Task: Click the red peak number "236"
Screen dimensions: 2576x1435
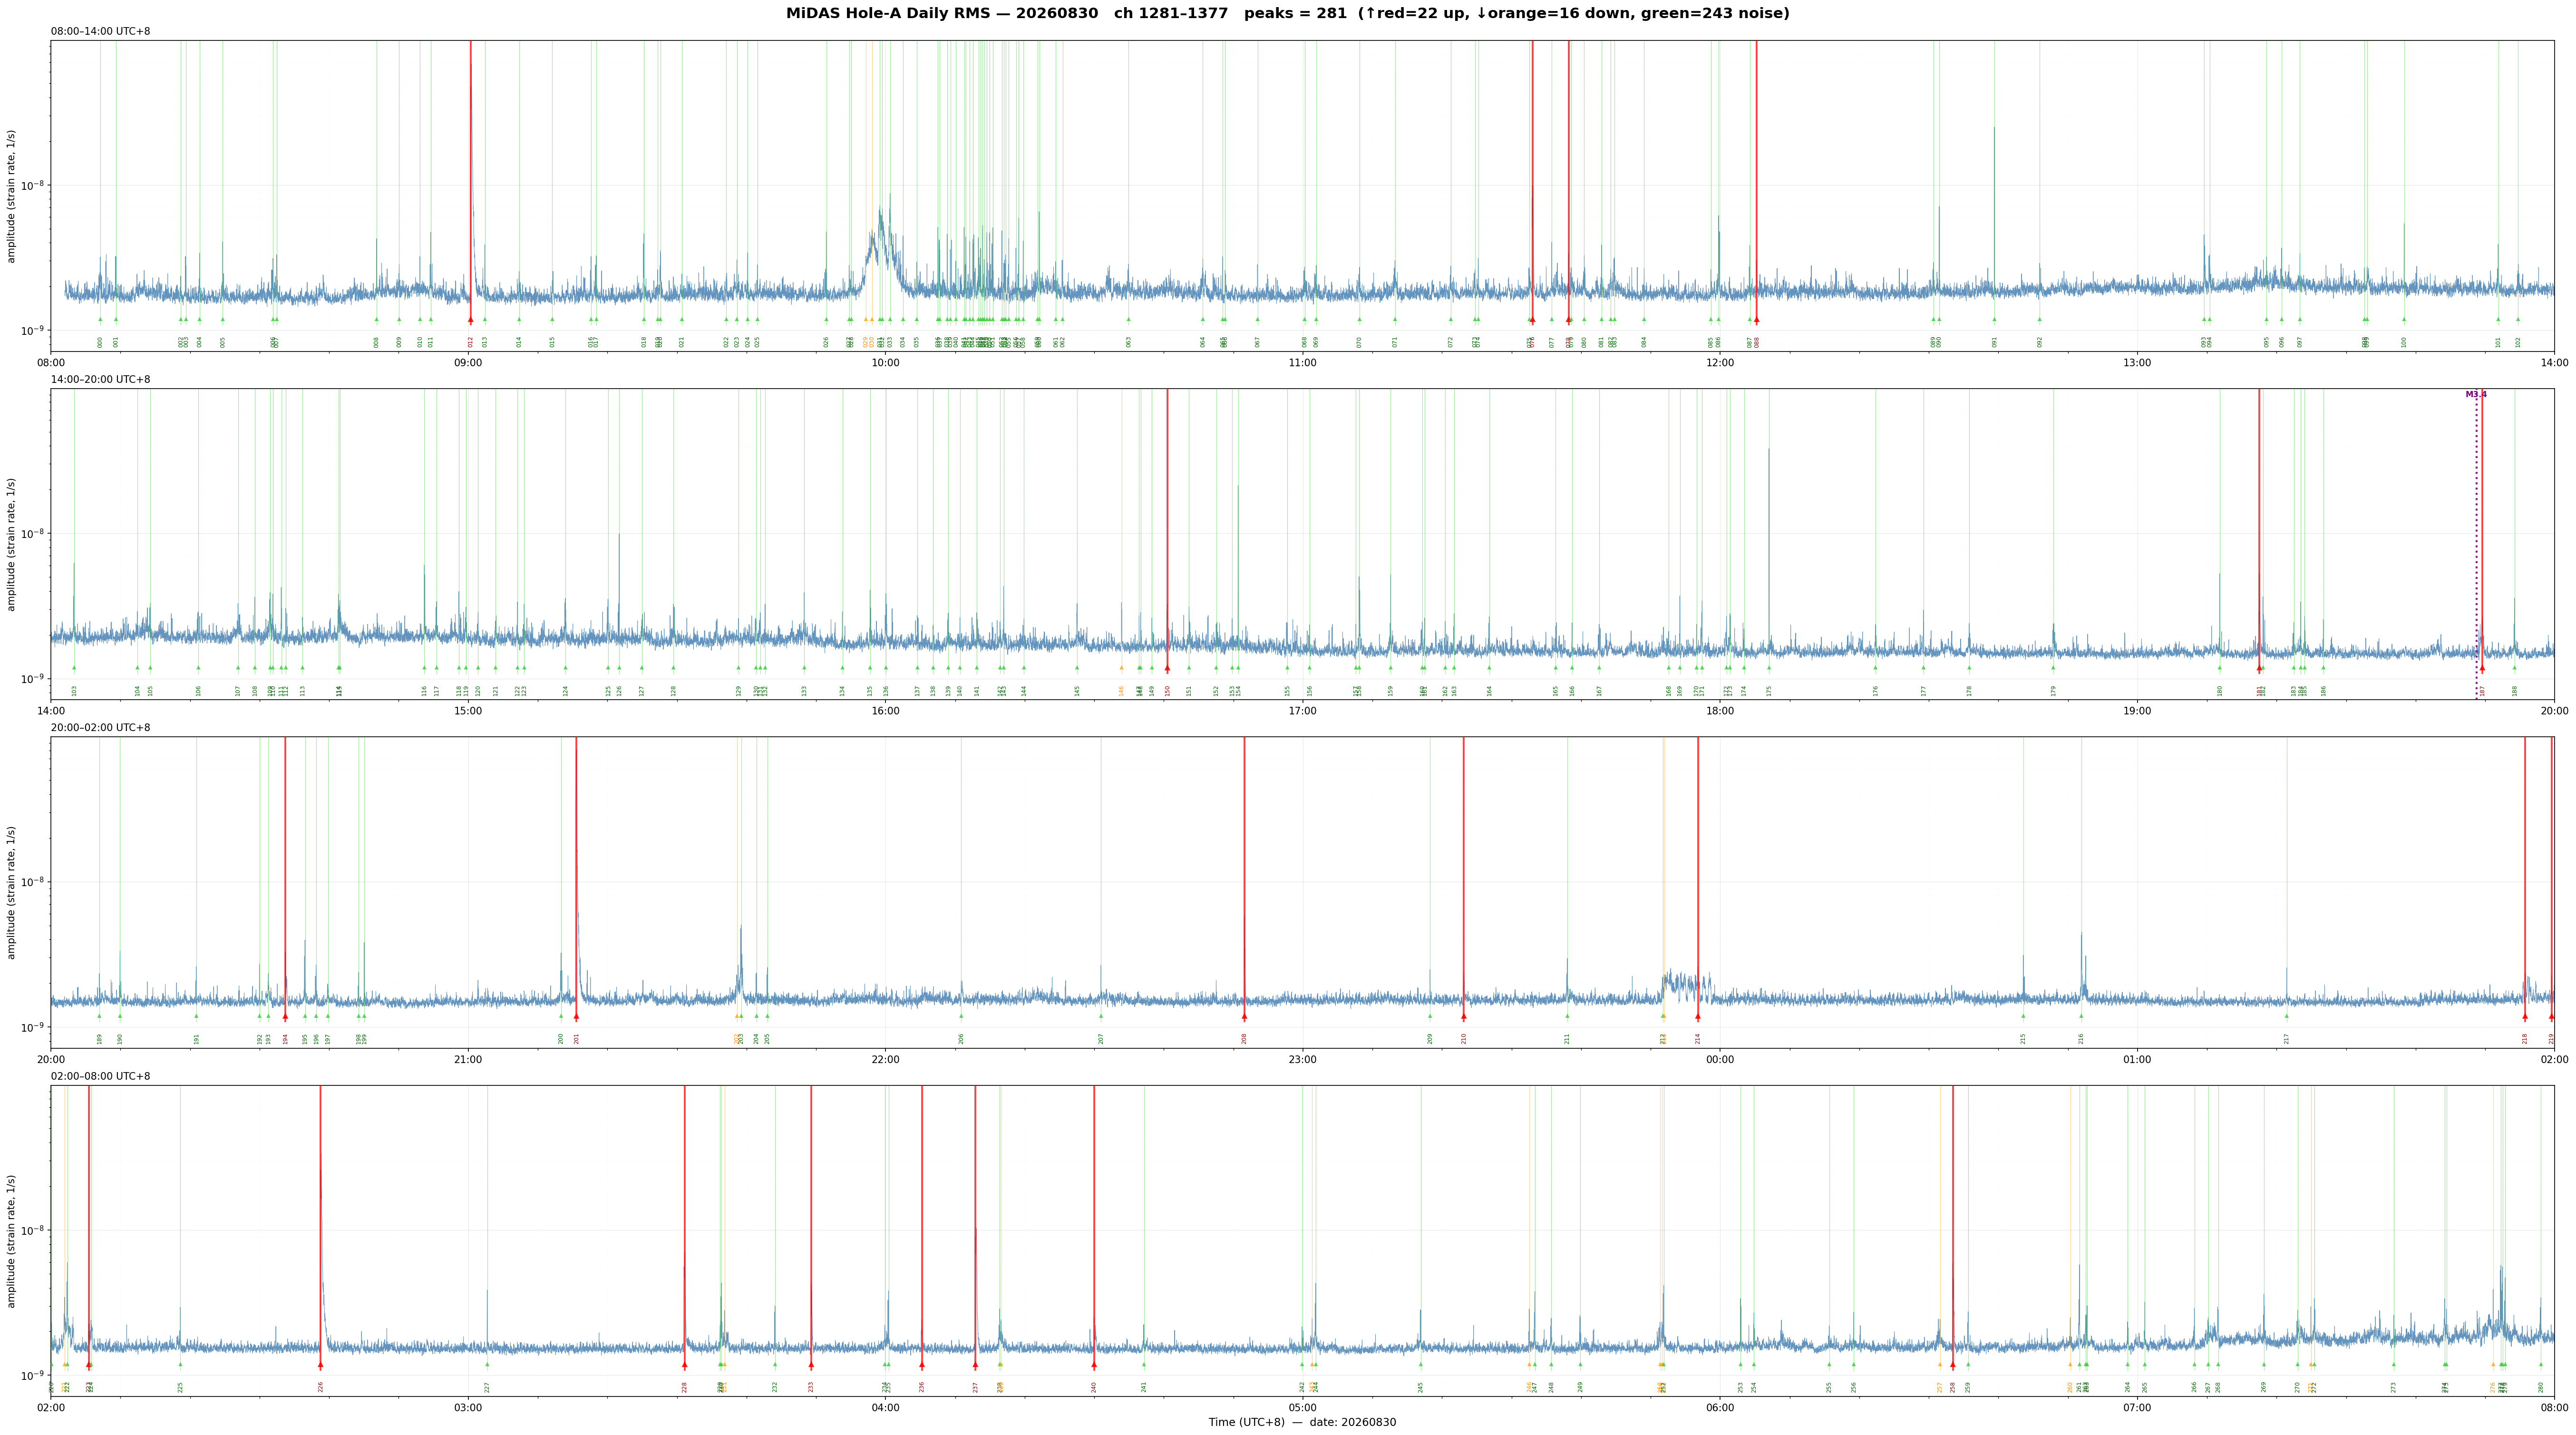Action: click(922, 1387)
